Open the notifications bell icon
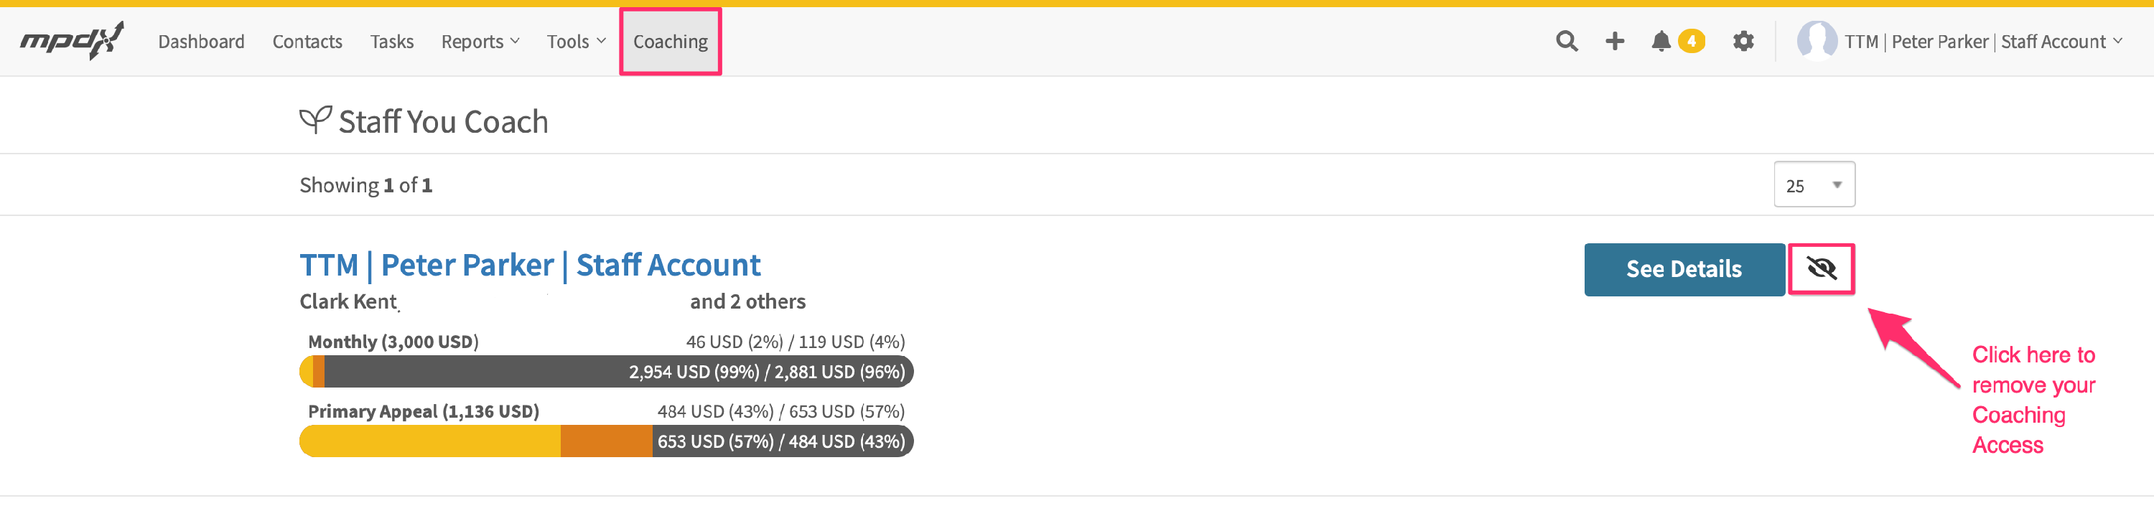The height and width of the screenshot is (516, 2154). pos(1661,41)
